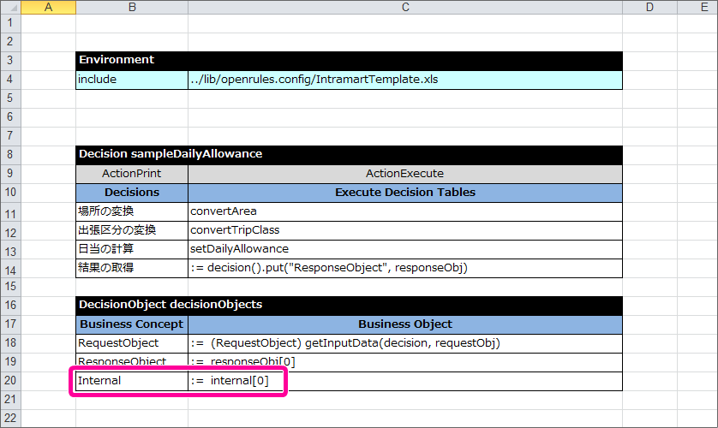Select row 3 header
Viewport: 718px width, 428px height.
coord(10,61)
